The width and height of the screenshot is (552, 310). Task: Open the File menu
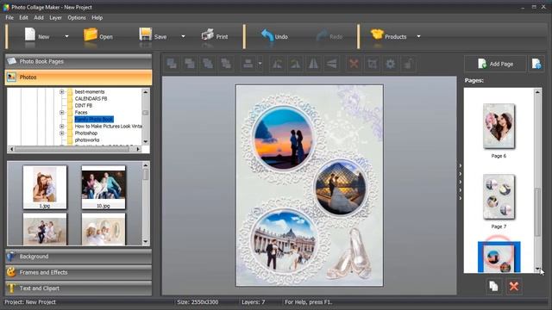tap(9, 17)
